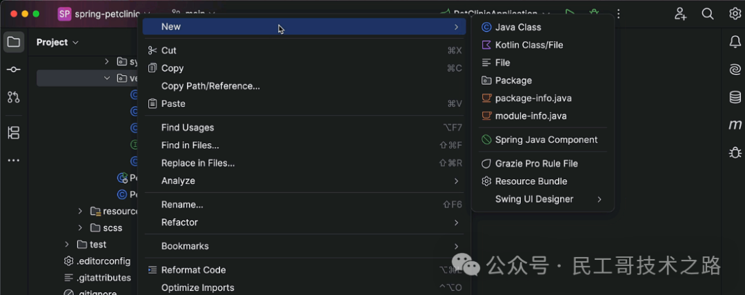The image size is (745, 295).
Task: Click the Kotlin Class/File icon
Action: [x=486, y=45]
